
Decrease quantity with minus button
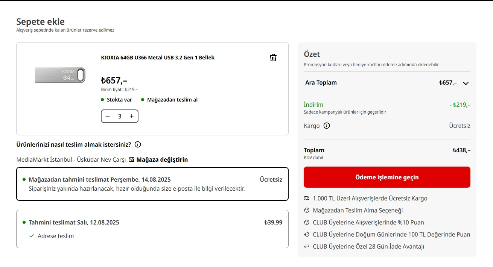tap(108, 116)
